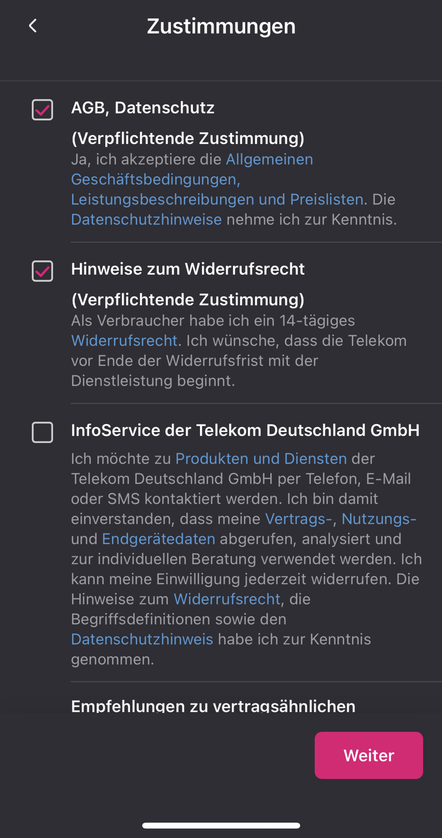Screen dimensions: 442x838
Task: Enable the InfoService der Telekom checkbox
Action: coord(42,432)
